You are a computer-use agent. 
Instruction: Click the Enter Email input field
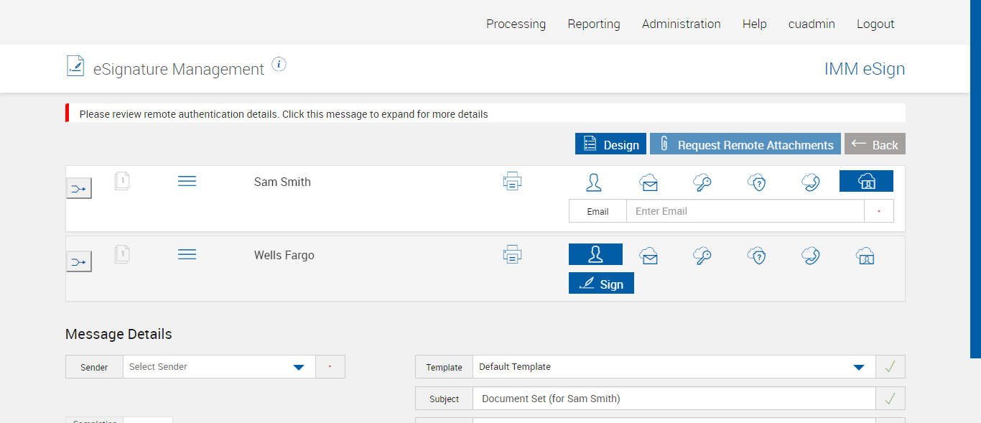tap(745, 211)
